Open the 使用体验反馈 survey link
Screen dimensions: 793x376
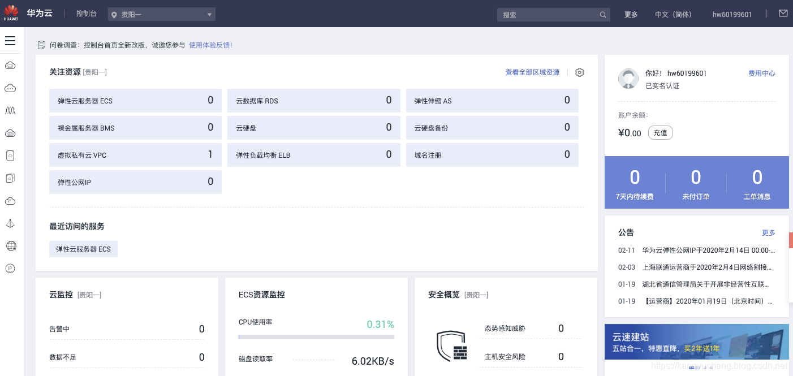point(210,45)
